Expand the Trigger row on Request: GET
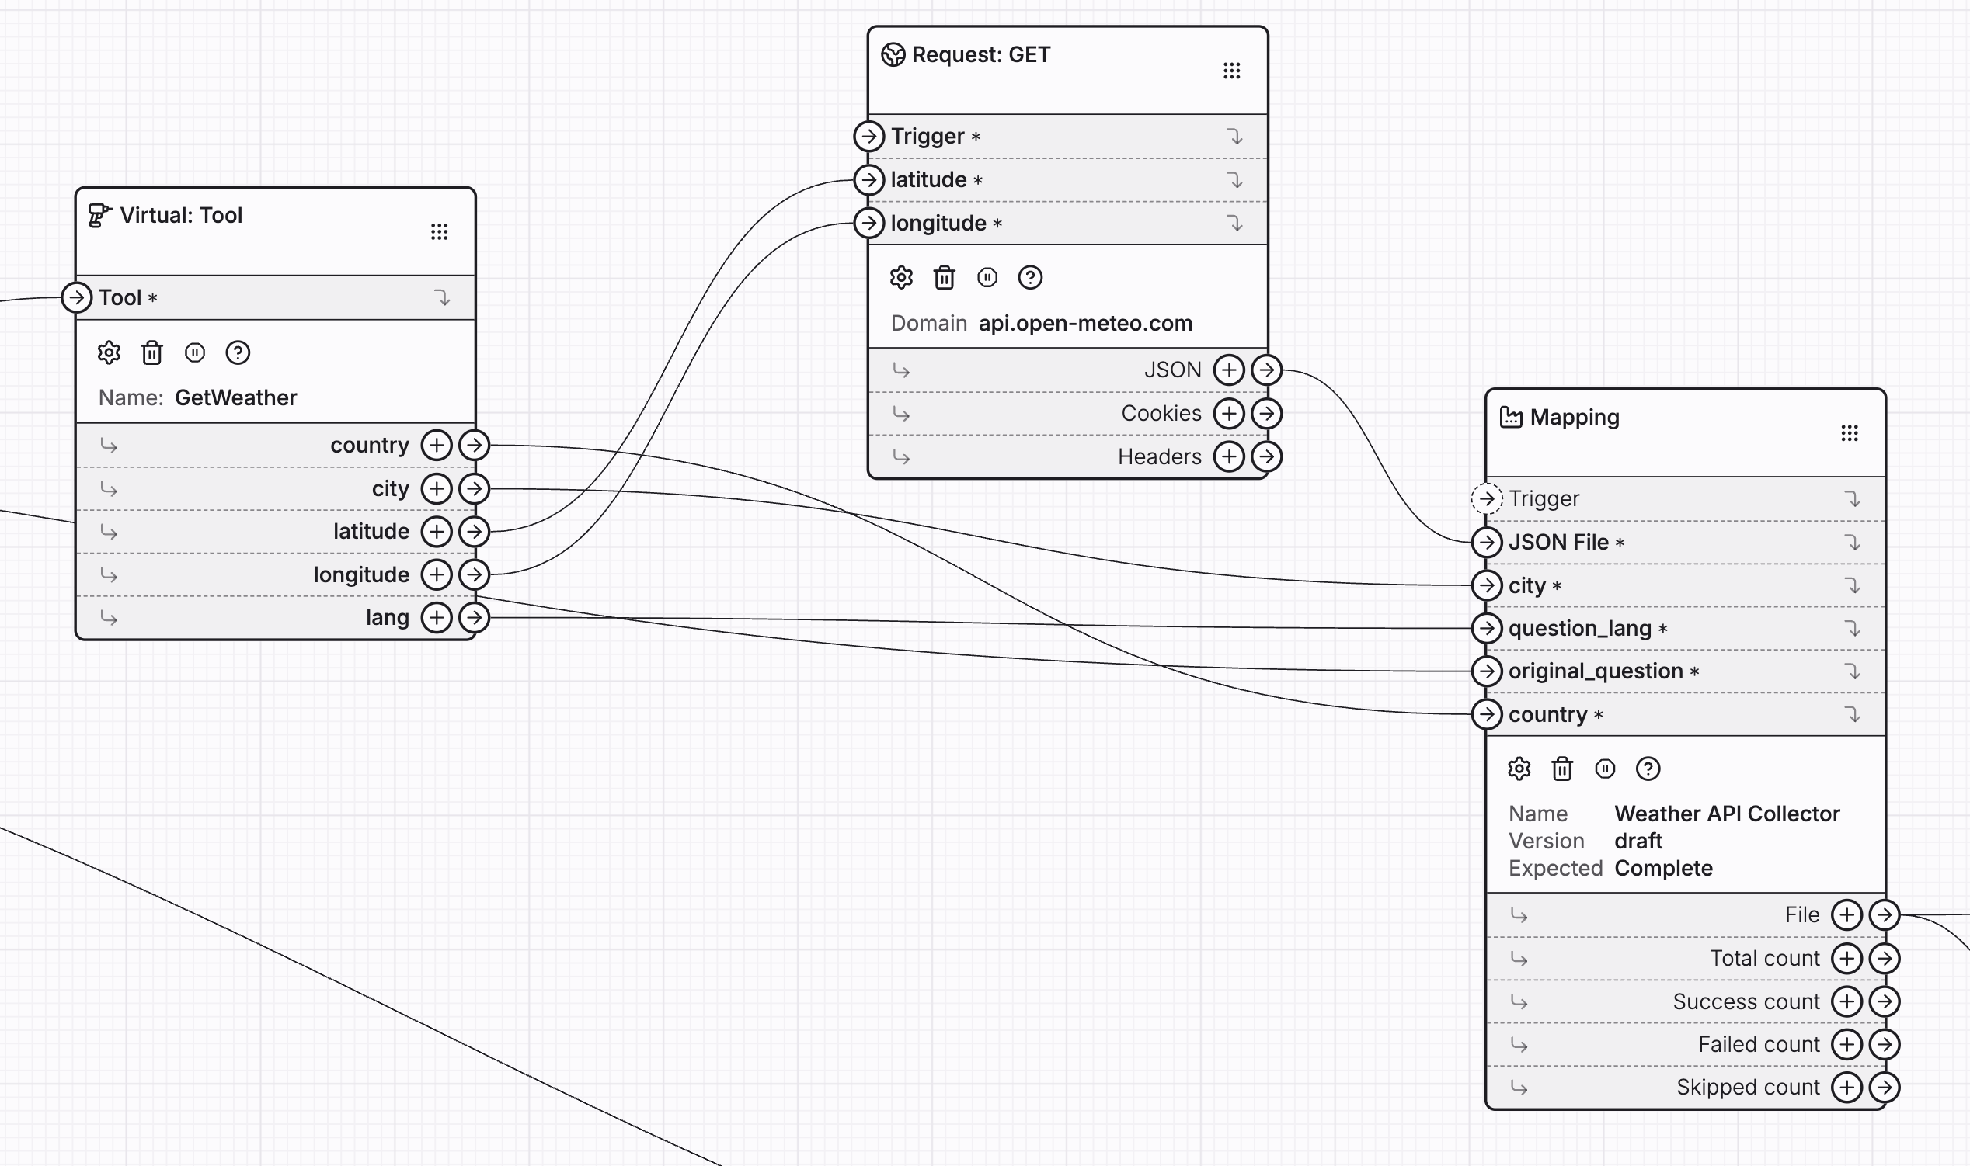This screenshot has width=1970, height=1166. 1236,135
